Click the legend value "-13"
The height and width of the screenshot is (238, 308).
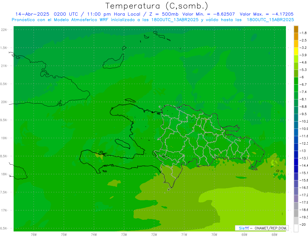(302, 151)
